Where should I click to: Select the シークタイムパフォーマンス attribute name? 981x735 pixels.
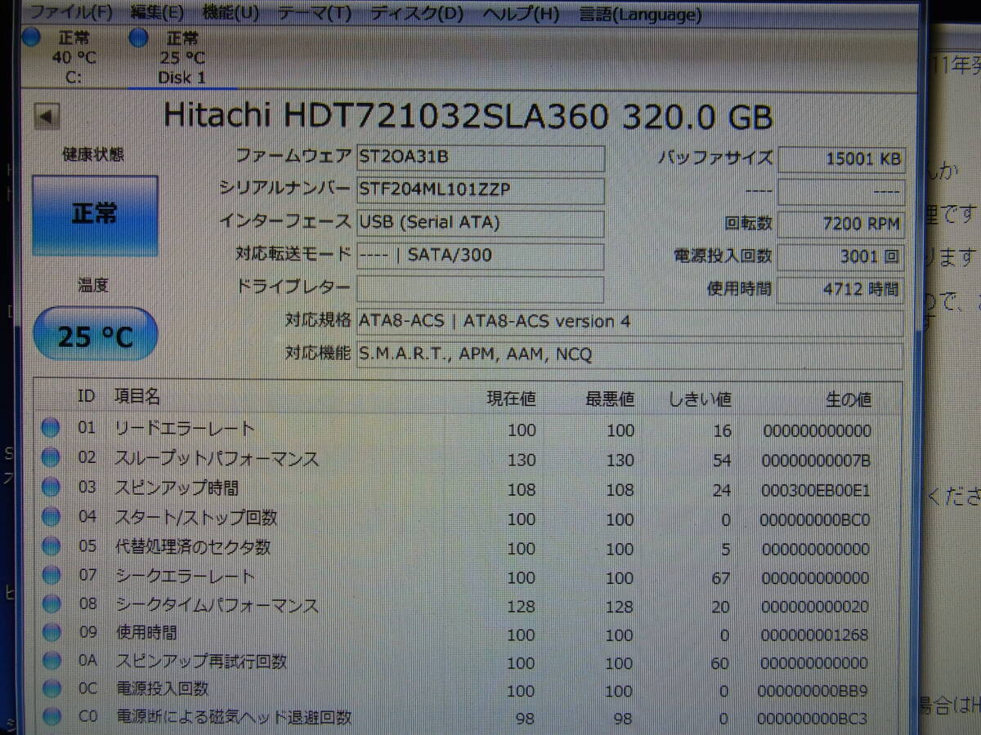point(217,605)
